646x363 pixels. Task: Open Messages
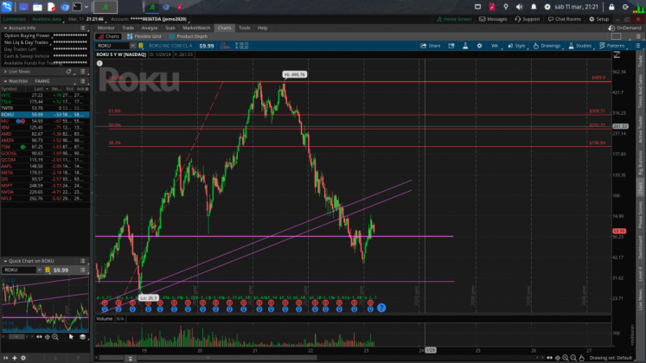[493, 19]
